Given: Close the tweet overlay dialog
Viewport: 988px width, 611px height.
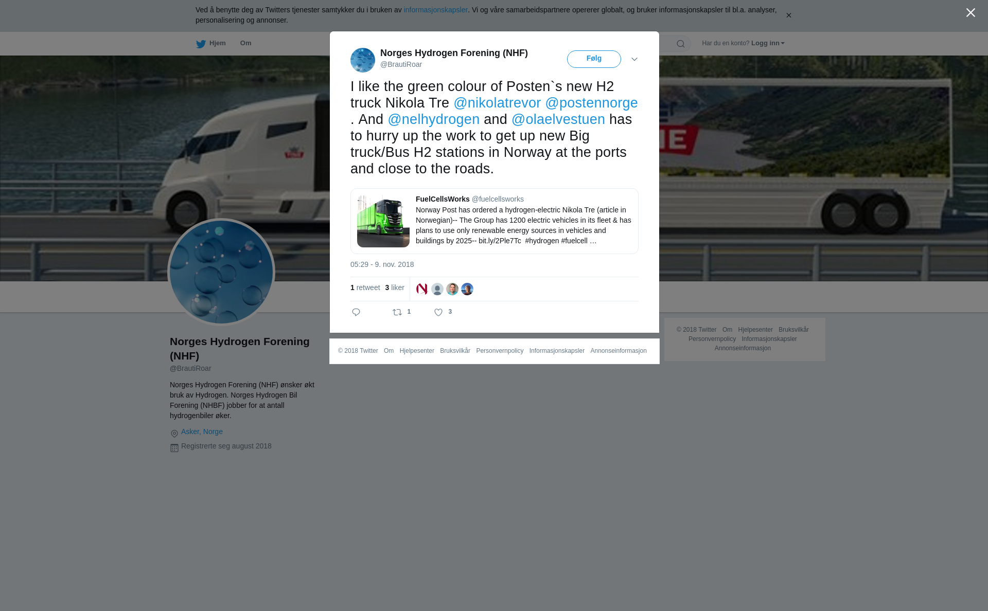Looking at the screenshot, I should [971, 12].
